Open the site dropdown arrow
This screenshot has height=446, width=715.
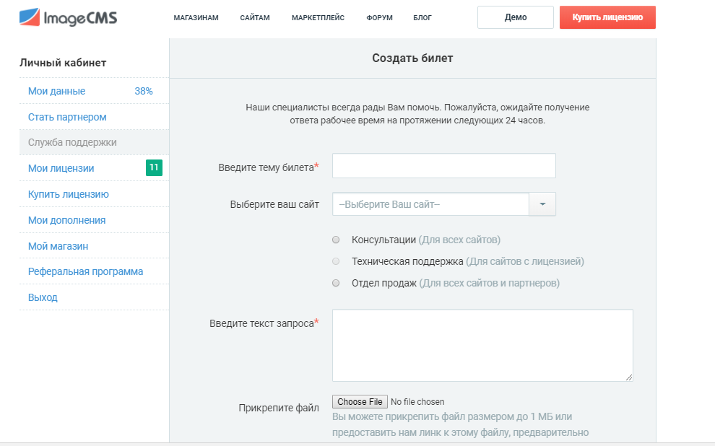[542, 204]
